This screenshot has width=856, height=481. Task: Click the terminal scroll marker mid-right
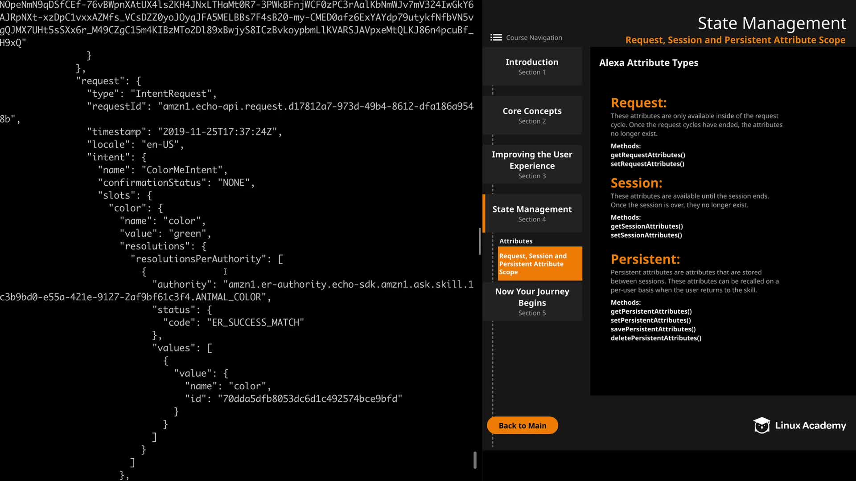point(480,241)
